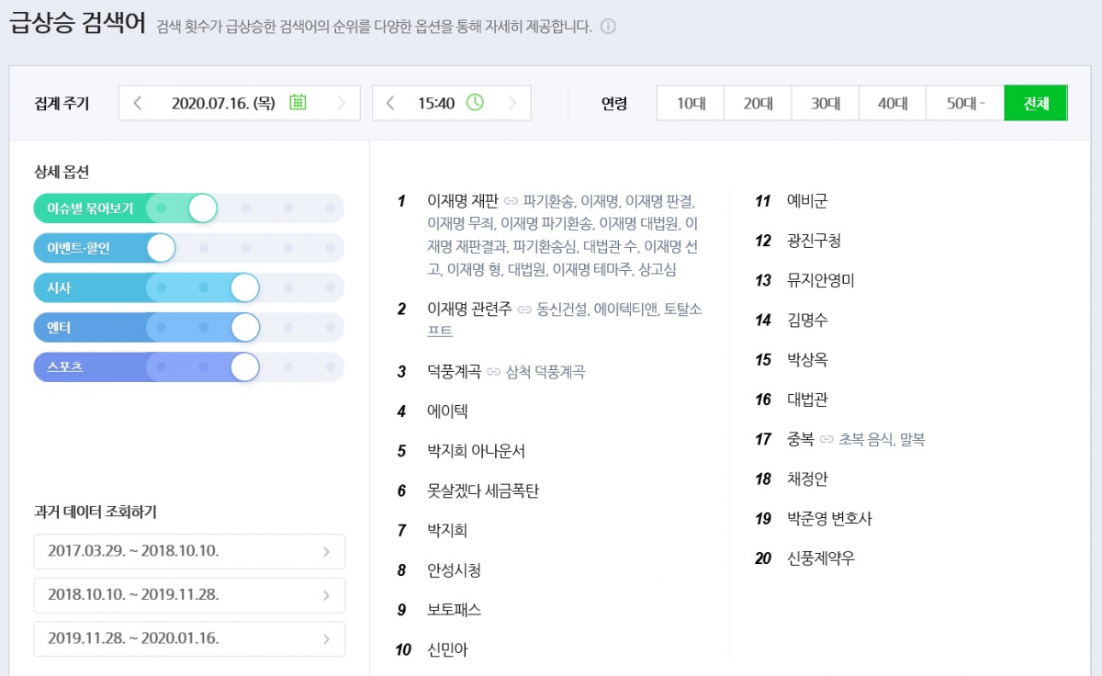1102x676 pixels.
Task: Go to previous time with left chevron
Action: 389,103
